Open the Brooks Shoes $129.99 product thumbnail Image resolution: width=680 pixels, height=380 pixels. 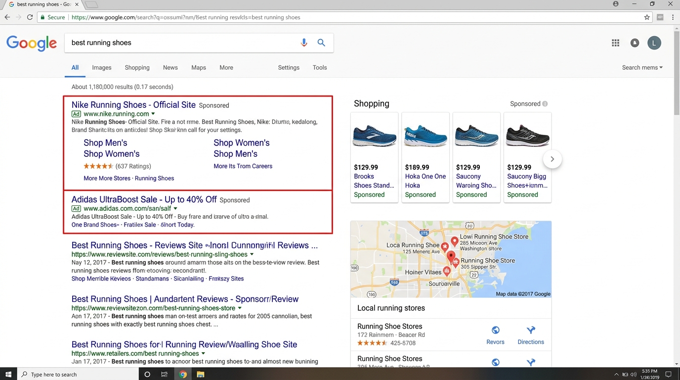point(374,136)
